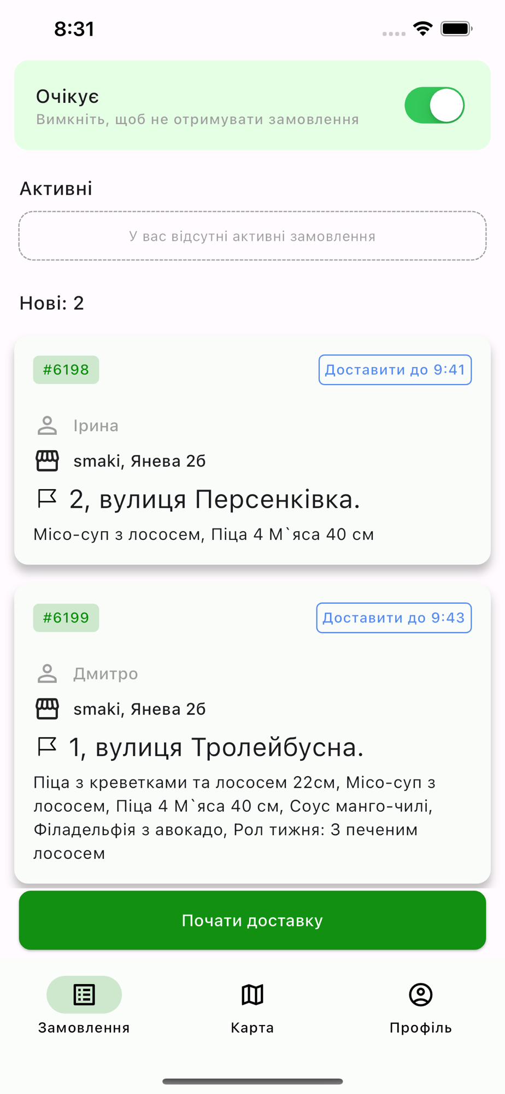Open address 1, вулиця Тролейбусна
The width and height of the screenshot is (505, 1094).
(216, 747)
